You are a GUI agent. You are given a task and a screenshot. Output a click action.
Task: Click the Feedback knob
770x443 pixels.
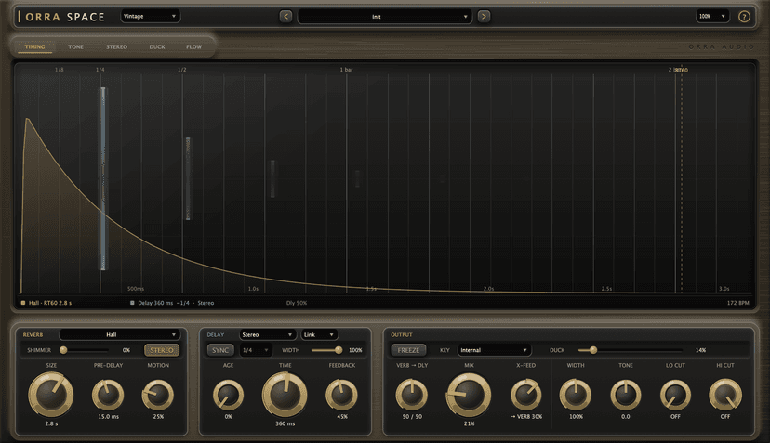[x=342, y=395]
